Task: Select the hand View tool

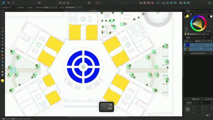Action: [2, 72]
